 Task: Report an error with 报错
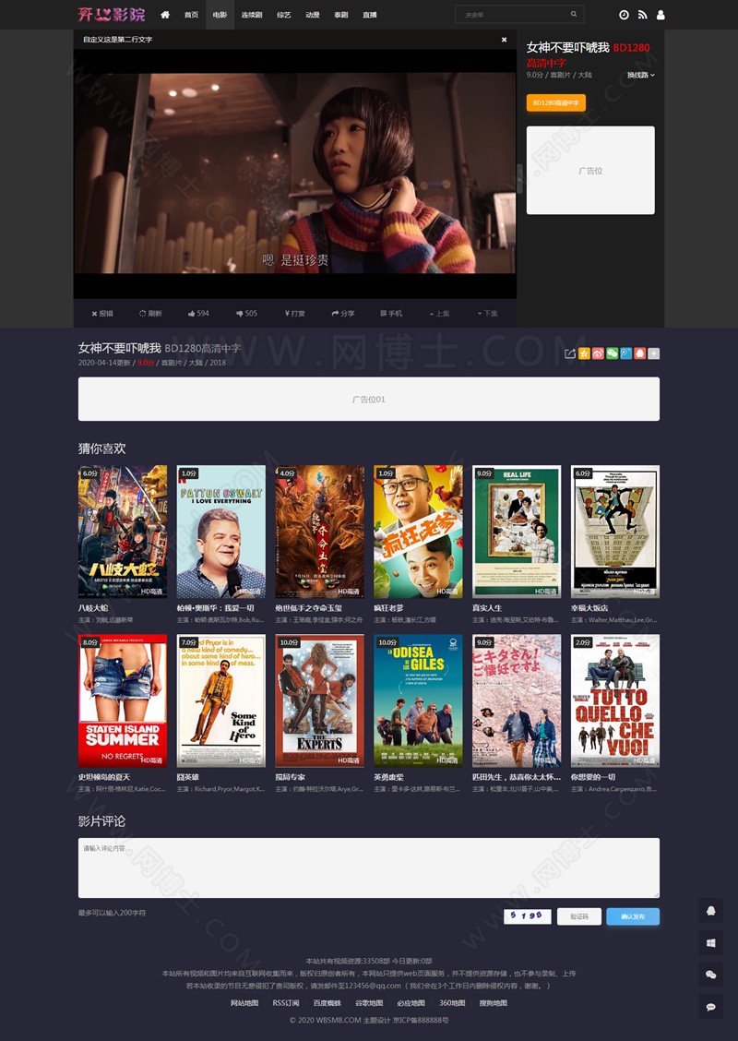[102, 314]
